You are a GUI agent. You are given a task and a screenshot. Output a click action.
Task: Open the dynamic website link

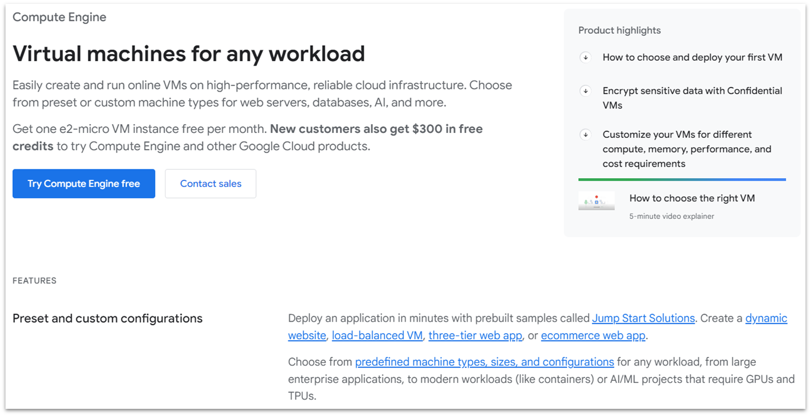coord(766,318)
